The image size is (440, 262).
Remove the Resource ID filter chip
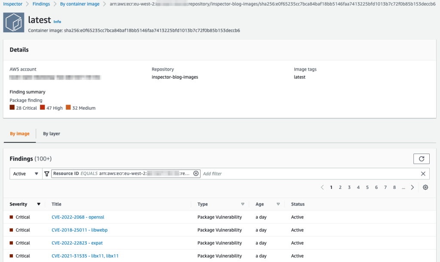pos(196,173)
